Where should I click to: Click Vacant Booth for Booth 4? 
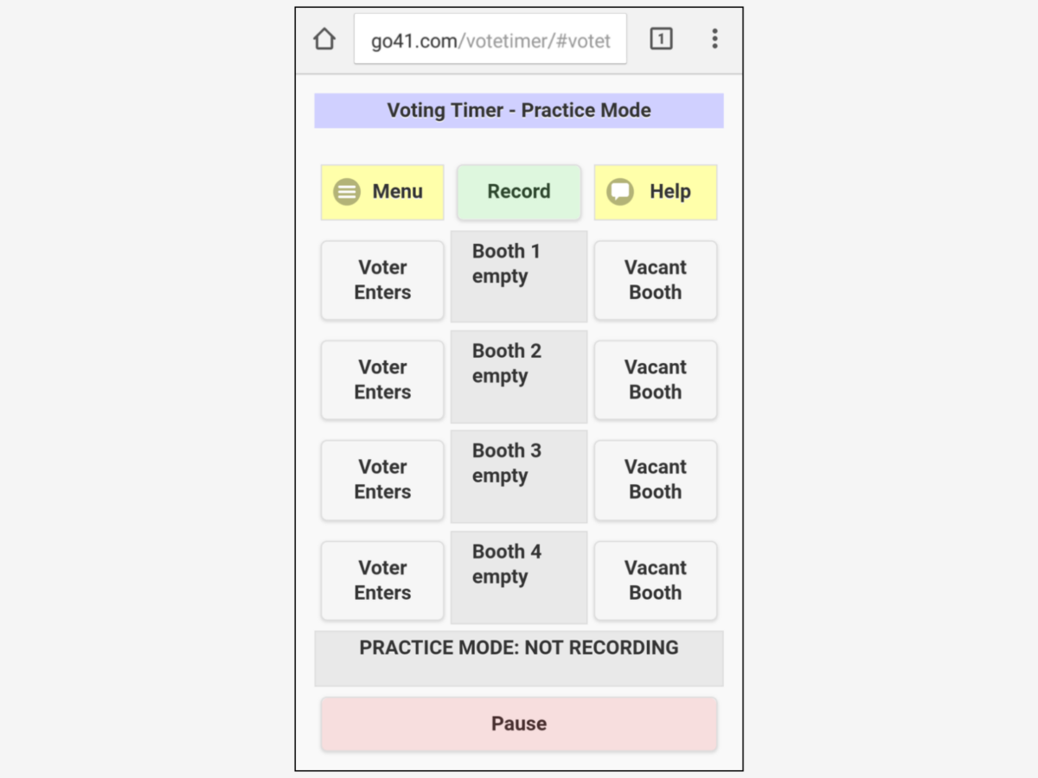[x=655, y=580]
